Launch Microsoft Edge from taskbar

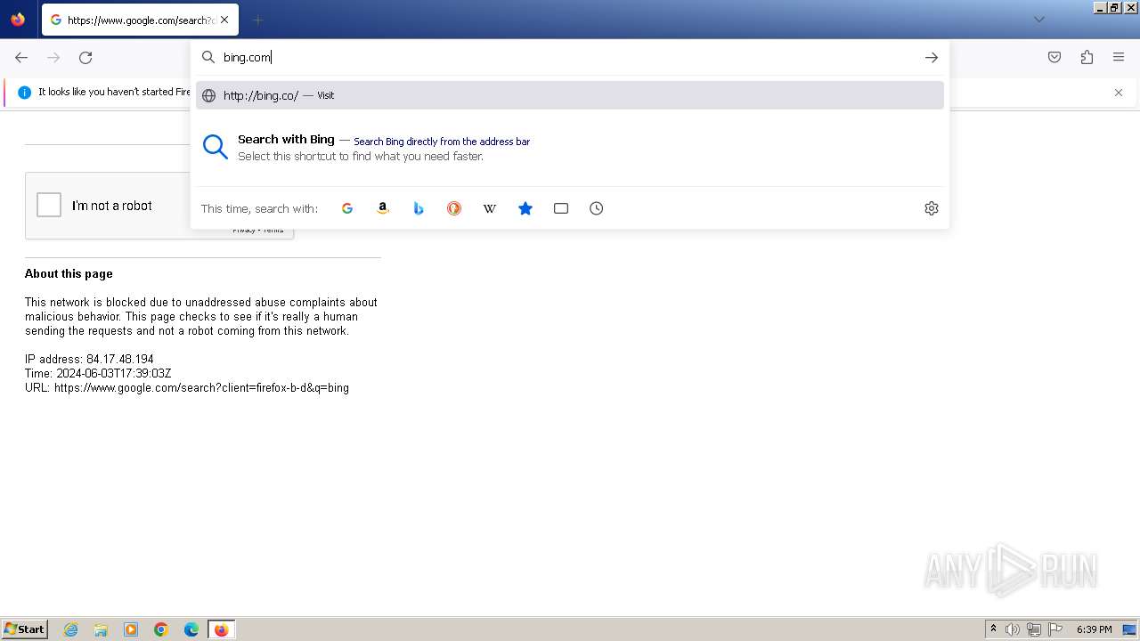tap(191, 629)
